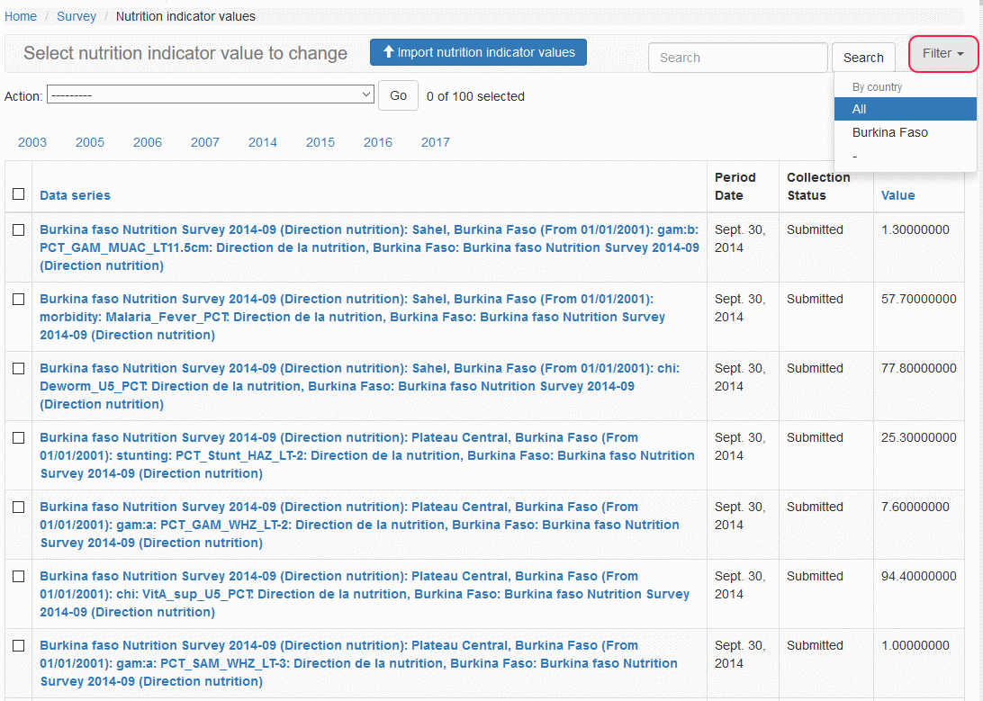Open the Action select box
Viewport: 983px width, 701px height.
coord(211,94)
